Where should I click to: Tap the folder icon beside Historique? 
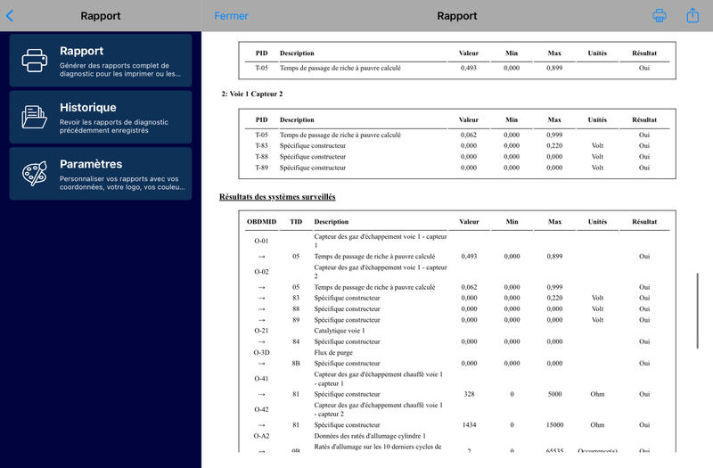pos(35,117)
